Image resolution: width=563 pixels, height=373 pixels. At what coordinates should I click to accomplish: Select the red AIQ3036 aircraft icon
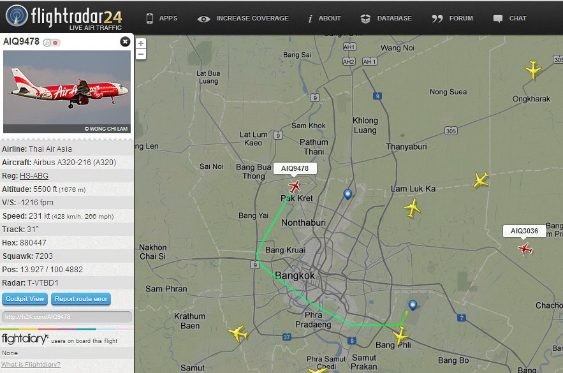click(x=525, y=249)
